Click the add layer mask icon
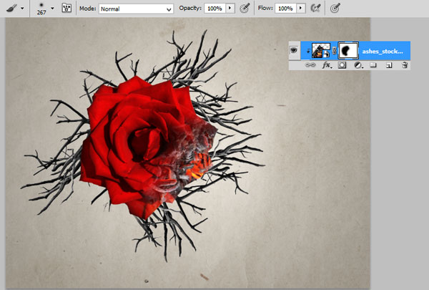This screenshot has width=429, height=290. coord(342,65)
